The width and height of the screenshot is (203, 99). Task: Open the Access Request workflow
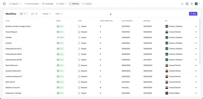(11, 32)
